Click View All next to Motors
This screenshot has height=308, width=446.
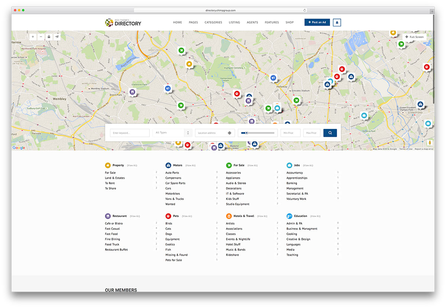pyautogui.click(x=190, y=165)
